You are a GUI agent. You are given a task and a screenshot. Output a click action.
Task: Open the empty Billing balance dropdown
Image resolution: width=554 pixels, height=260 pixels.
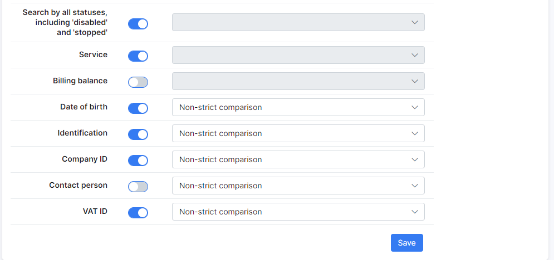(298, 81)
